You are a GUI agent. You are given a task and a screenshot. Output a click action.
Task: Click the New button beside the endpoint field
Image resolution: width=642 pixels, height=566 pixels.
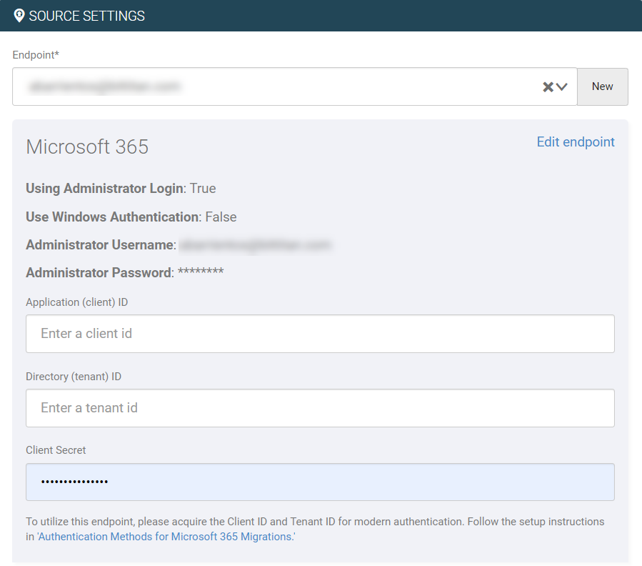point(602,86)
